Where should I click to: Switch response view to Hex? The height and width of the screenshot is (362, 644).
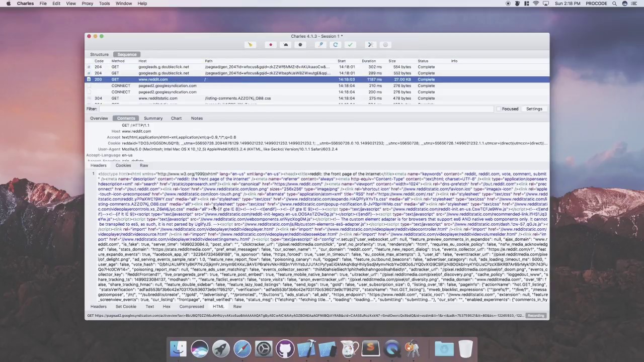[x=167, y=306]
